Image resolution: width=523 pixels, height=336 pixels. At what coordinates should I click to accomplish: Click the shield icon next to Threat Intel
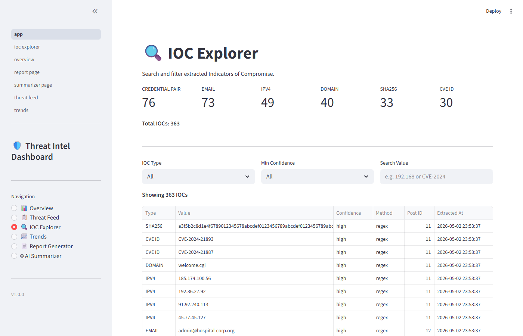click(17, 146)
